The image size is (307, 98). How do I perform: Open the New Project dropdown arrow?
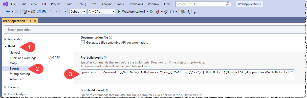tap(29, 12)
